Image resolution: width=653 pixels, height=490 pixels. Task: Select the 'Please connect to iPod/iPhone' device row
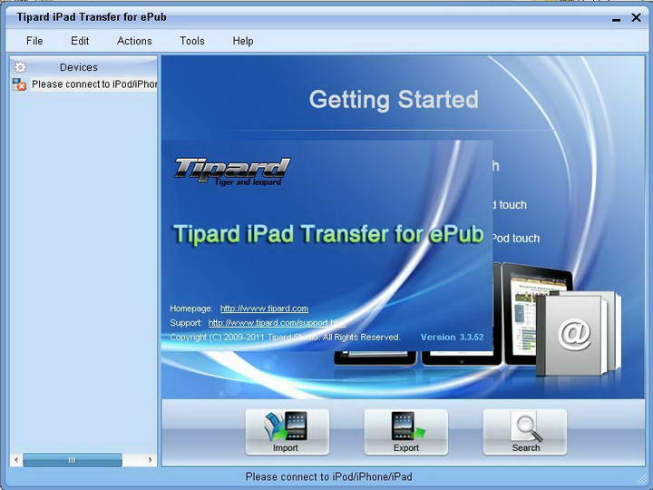[x=83, y=84]
